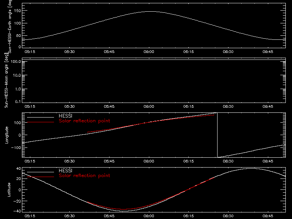Click 05:15 time label under Latitude plot
Image resolution: width=292 pixels, height=219 pixels.
point(30,216)
